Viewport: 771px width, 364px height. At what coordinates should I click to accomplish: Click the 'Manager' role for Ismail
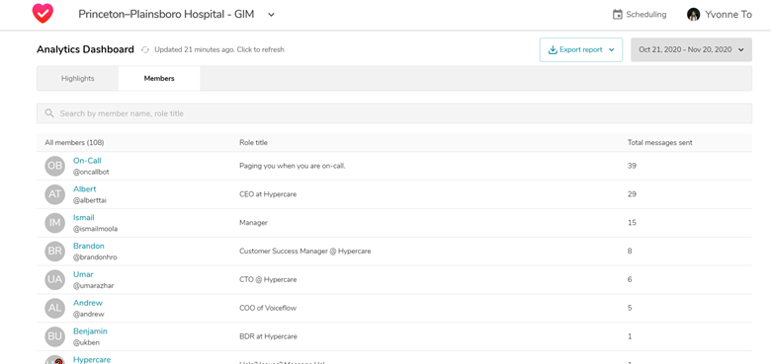pyautogui.click(x=253, y=223)
